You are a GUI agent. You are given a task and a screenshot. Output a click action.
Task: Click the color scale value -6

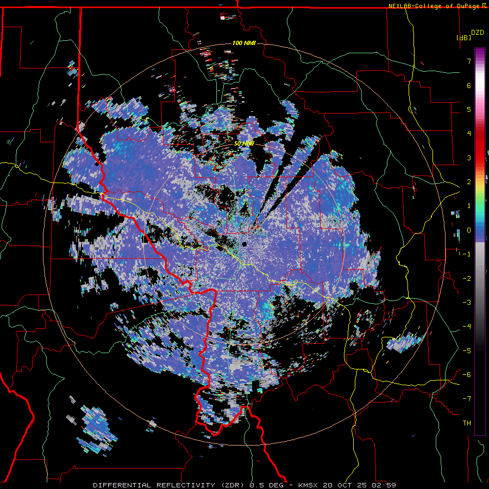(x=467, y=375)
